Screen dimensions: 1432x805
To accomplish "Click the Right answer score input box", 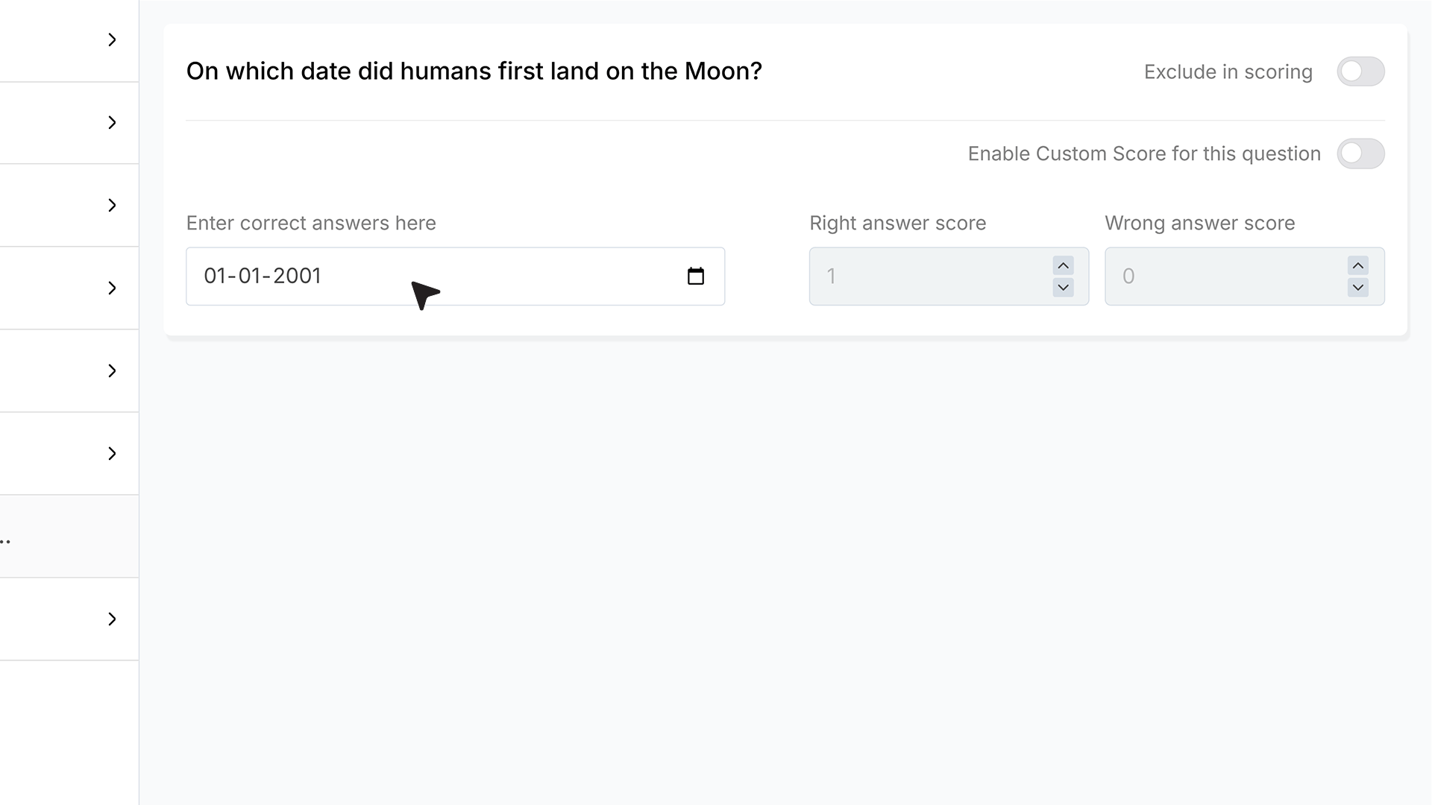I will point(949,277).
